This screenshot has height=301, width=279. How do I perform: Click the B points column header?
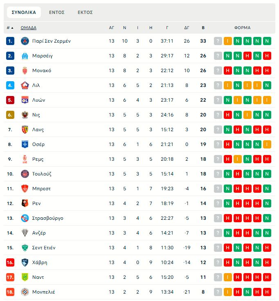[x=203, y=28]
